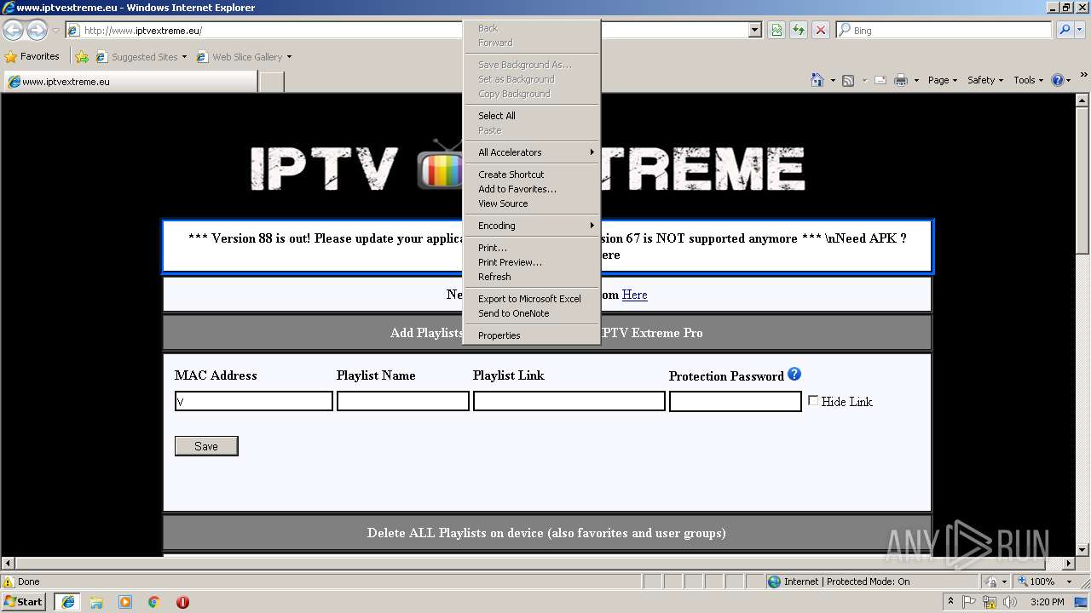The image size is (1091, 613).
Task: Tick the Hide Link checkbox
Action: tap(813, 400)
